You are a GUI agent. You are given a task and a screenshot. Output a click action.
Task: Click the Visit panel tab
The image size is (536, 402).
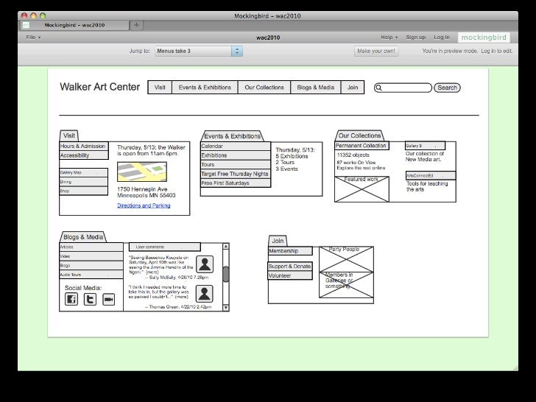click(69, 135)
